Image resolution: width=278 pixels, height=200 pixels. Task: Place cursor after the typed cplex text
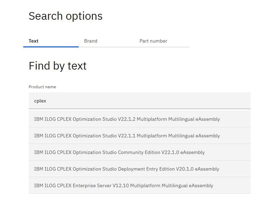46,101
